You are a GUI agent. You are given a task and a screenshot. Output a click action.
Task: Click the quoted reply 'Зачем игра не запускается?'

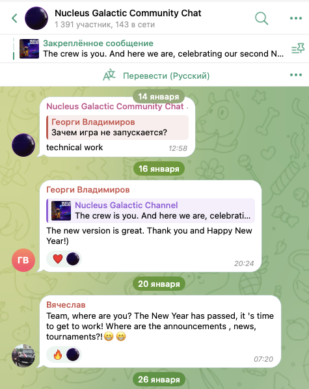117,127
